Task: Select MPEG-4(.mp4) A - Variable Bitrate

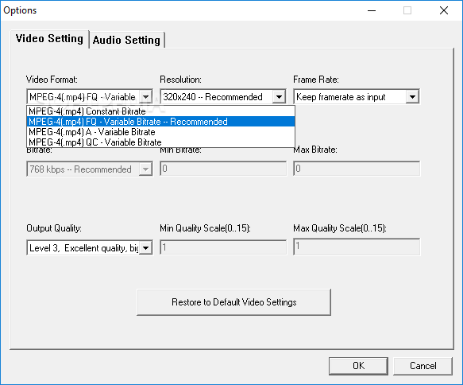Action: pos(160,132)
